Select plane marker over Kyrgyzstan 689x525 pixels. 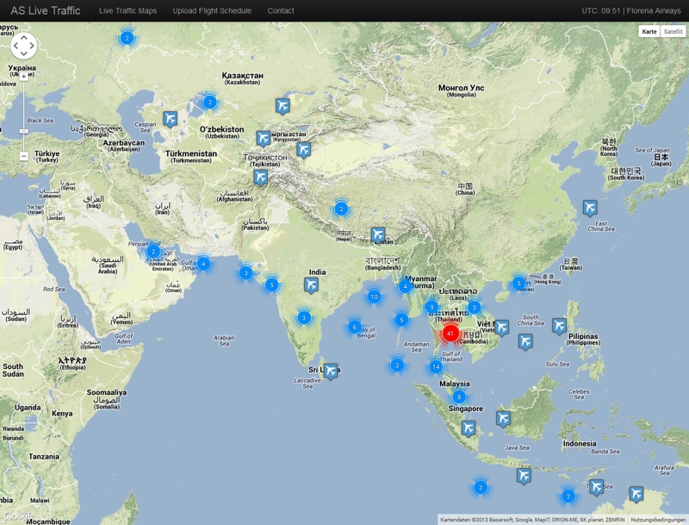coord(264,139)
